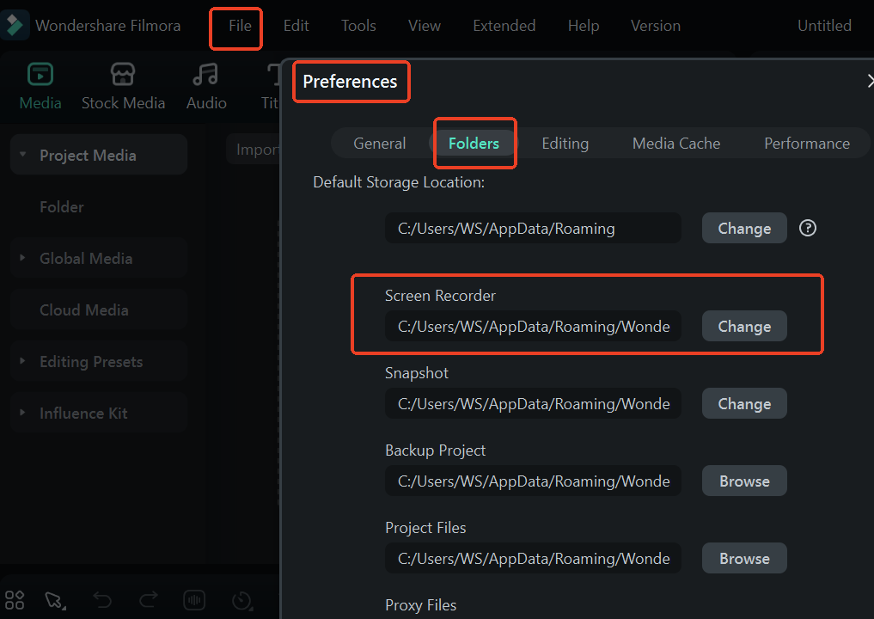Open the File menu
Image resolution: width=874 pixels, height=619 pixels.
(240, 26)
